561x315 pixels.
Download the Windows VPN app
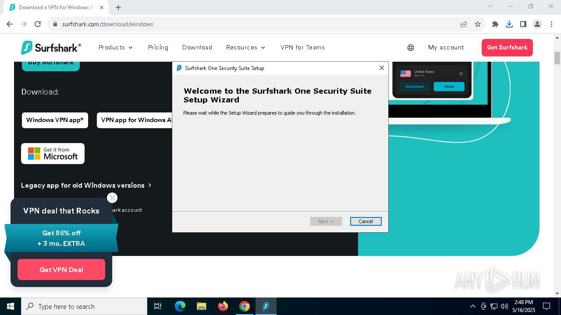click(x=55, y=120)
